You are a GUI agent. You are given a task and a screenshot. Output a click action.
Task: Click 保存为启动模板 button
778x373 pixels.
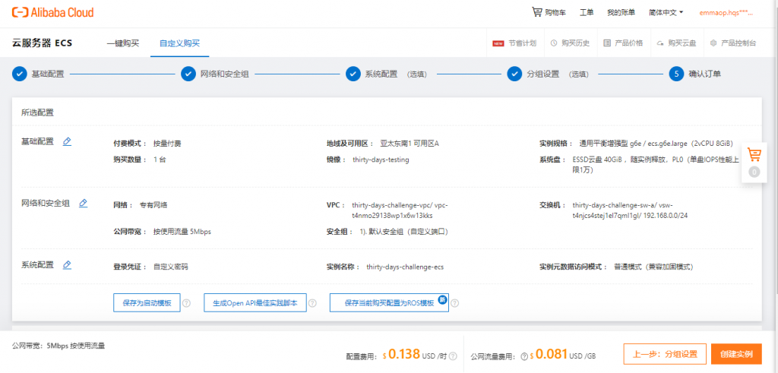(147, 302)
